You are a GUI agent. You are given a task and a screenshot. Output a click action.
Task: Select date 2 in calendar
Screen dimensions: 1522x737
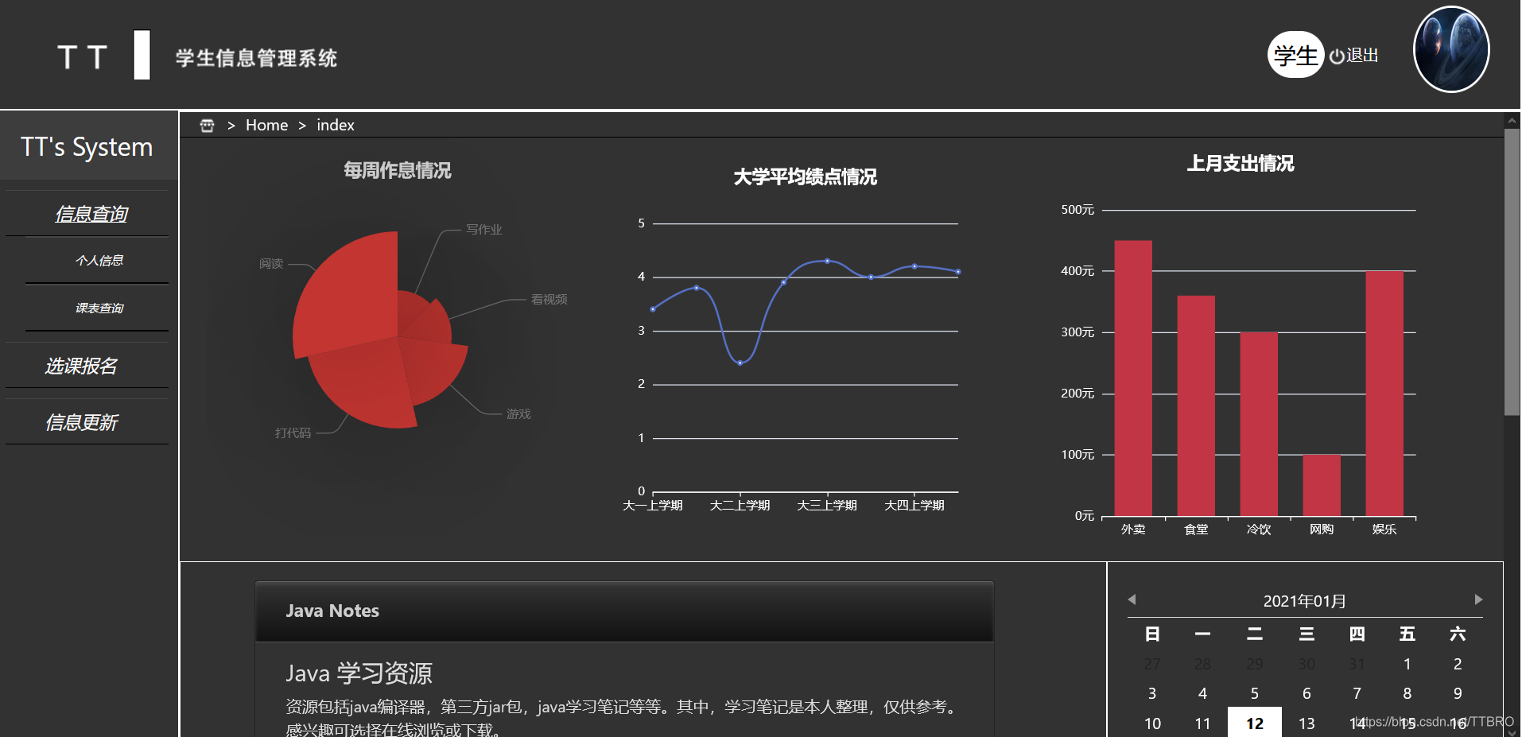click(x=1458, y=664)
